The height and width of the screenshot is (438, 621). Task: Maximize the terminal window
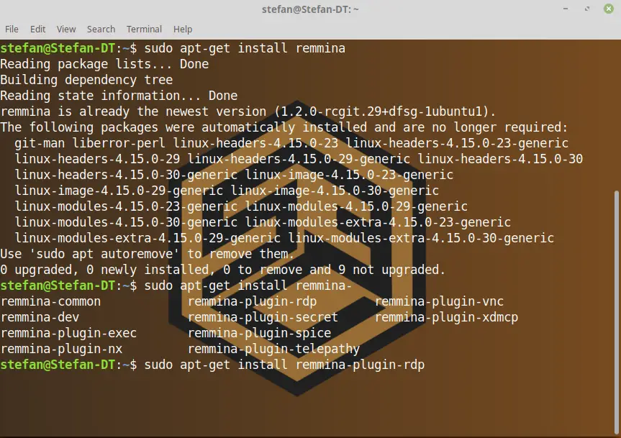[587, 9]
